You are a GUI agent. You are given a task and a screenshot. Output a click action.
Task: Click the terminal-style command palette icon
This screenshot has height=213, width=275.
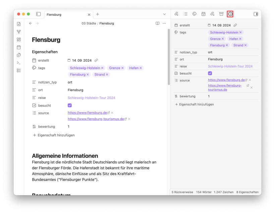[19, 63]
